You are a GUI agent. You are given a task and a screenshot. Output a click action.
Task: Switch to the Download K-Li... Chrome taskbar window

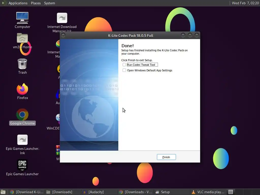27,192
